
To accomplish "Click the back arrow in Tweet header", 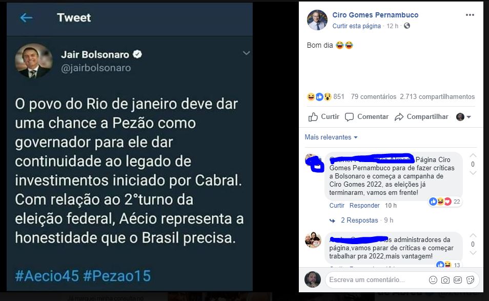I will [x=26, y=18].
